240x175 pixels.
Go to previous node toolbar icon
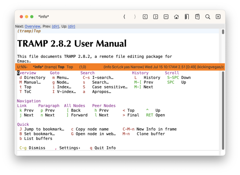[x=145, y=17]
